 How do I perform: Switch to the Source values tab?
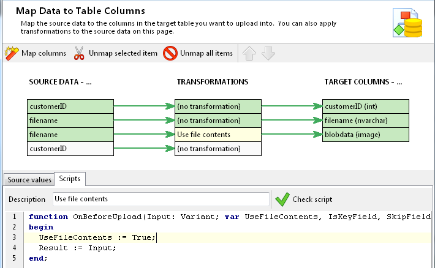[28, 179]
